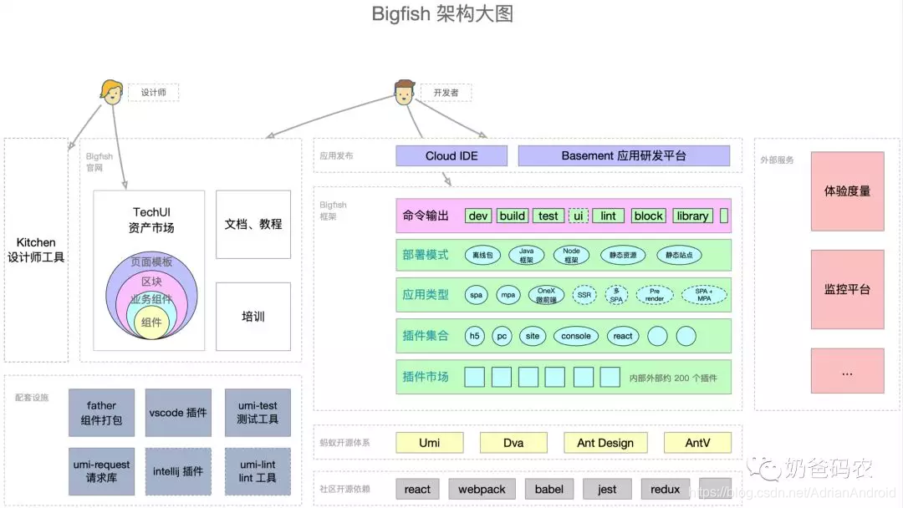903x508 pixels.
Task: Toggle the SSR application type
Action: tap(586, 294)
